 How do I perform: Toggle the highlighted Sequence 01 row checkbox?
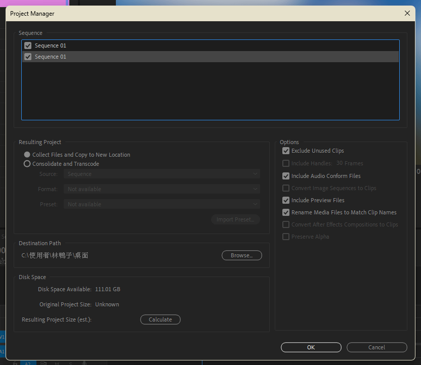(28, 57)
